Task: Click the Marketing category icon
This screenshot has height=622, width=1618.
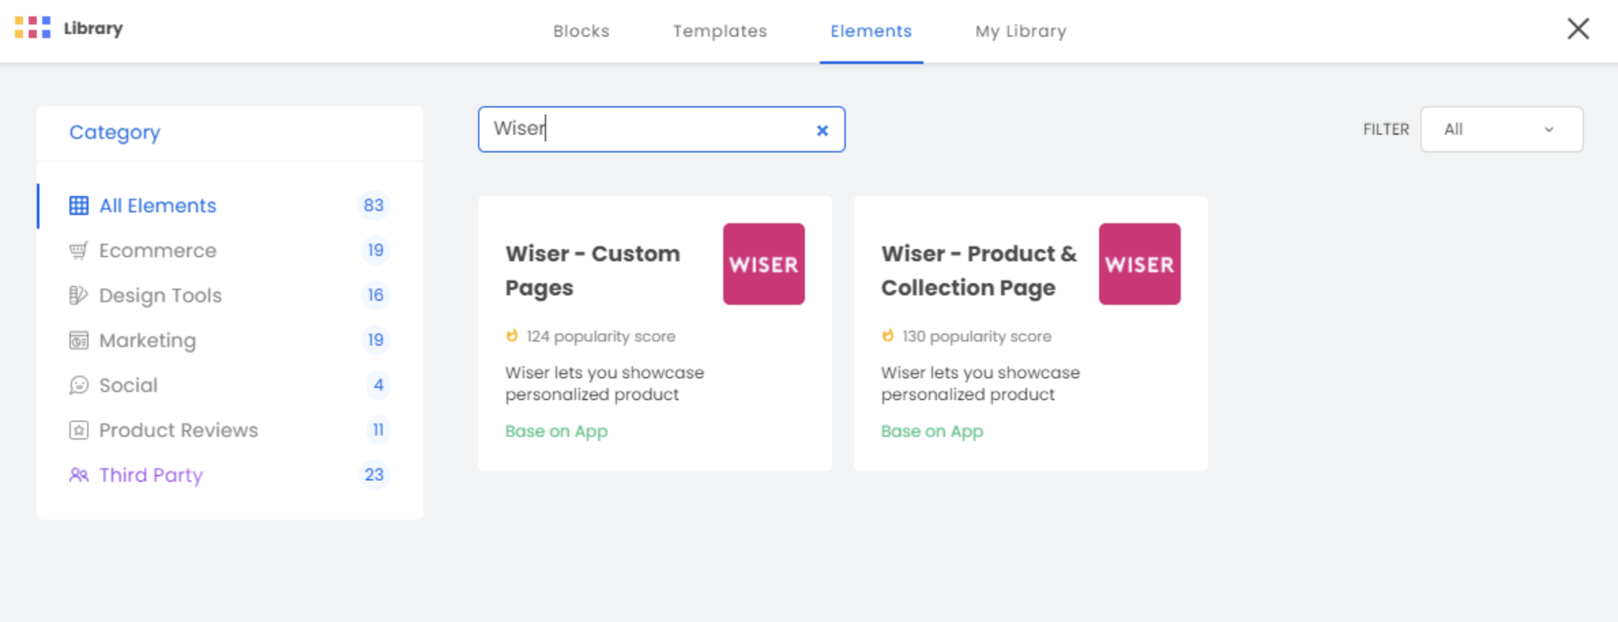Action: (78, 340)
